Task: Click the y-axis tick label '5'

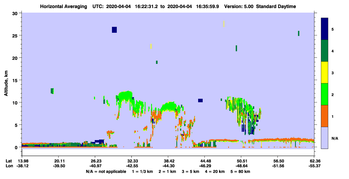Action: (17, 125)
